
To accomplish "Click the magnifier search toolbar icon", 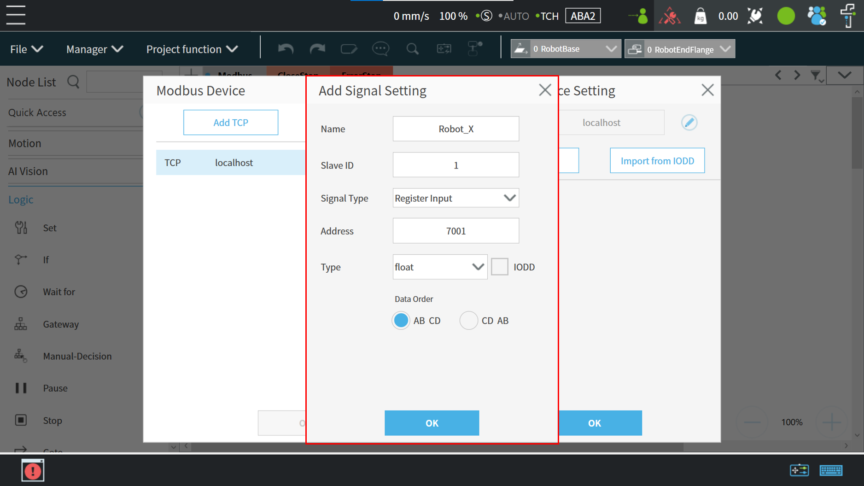I will coord(412,49).
